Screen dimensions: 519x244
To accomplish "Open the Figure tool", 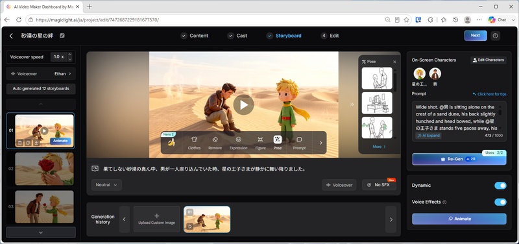I will 261,143.
